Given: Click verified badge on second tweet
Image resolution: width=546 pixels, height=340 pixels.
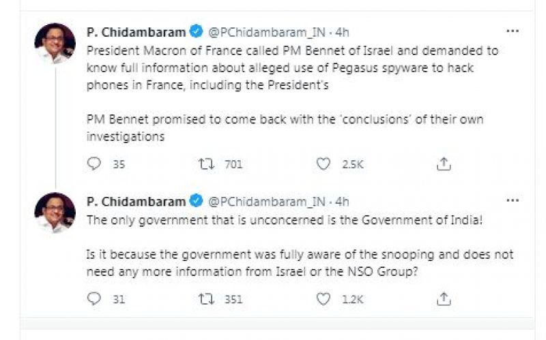Looking at the screenshot, I should (197, 201).
